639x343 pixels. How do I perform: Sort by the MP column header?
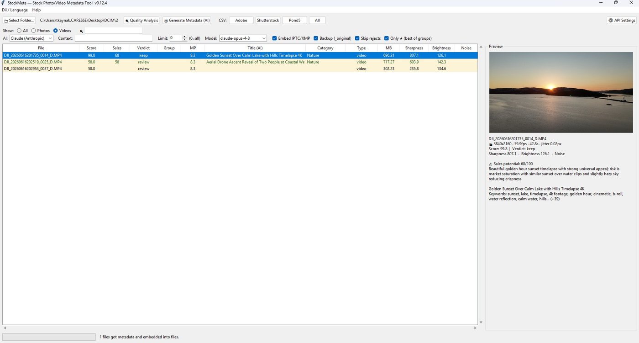point(193,48)
